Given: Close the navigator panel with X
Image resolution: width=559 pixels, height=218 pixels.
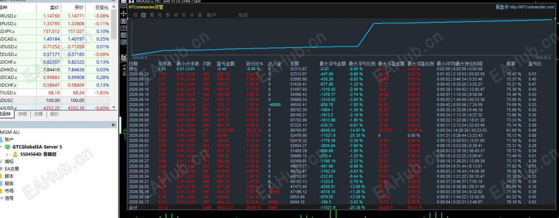Looking at the screenshot, I should [113, 125].
